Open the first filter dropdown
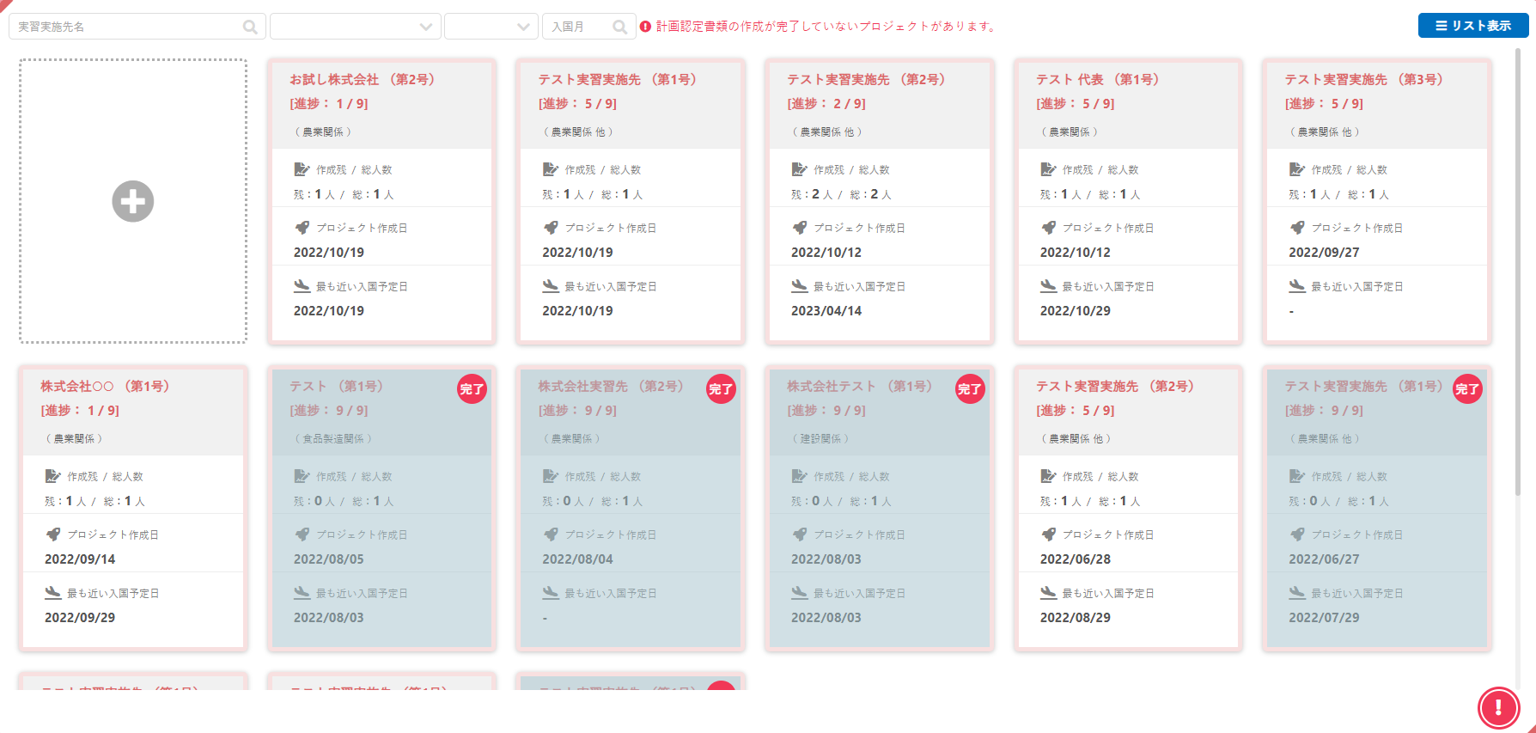Image resolution: width=1536 pixels, height=733 pixels. [355, 27]
